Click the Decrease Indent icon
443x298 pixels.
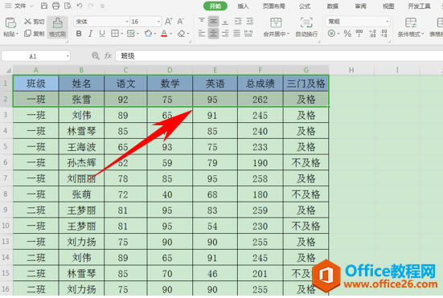pos(238,22)
